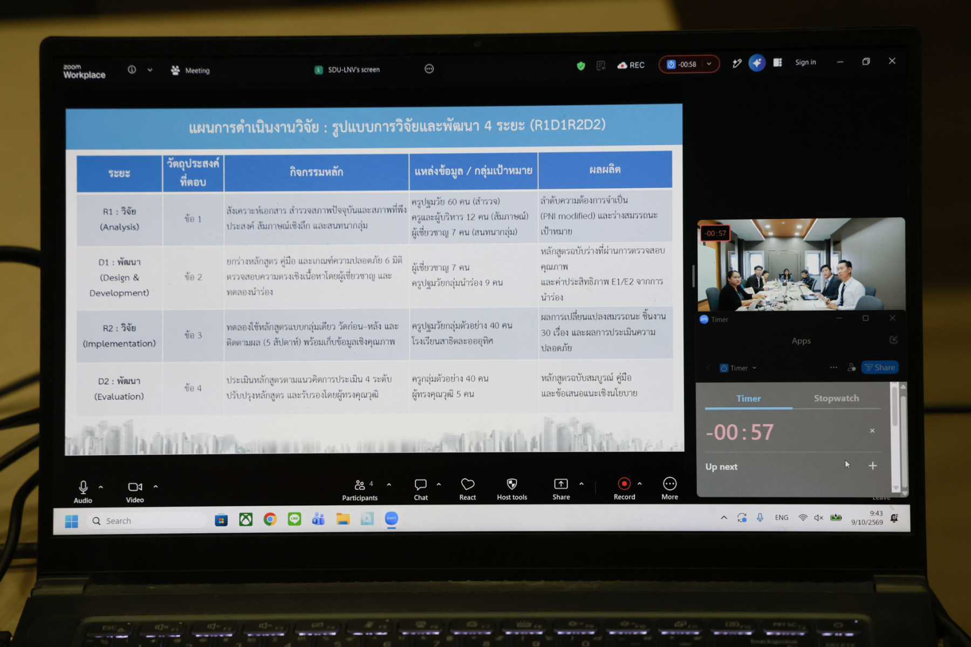Open the AI Companion sparkle icon
Viewport: 971px width, 647px height.
pyautogui.click(x=757, y=63)
